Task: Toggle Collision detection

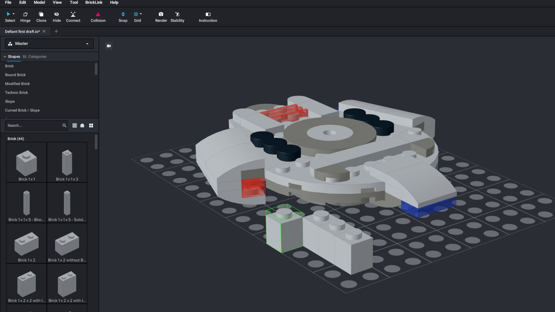Action: click(x=98, y=16)
